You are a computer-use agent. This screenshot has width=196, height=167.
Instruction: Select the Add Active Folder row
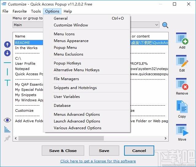pos(29,121)
